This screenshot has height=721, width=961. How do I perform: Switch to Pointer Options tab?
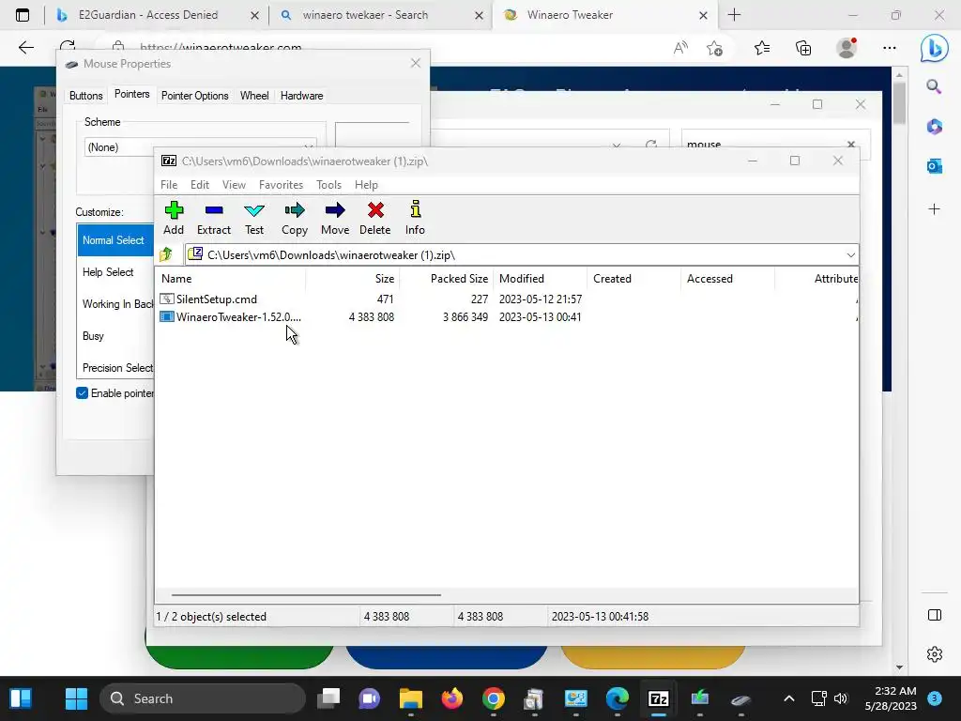click(x=194, y=96)
